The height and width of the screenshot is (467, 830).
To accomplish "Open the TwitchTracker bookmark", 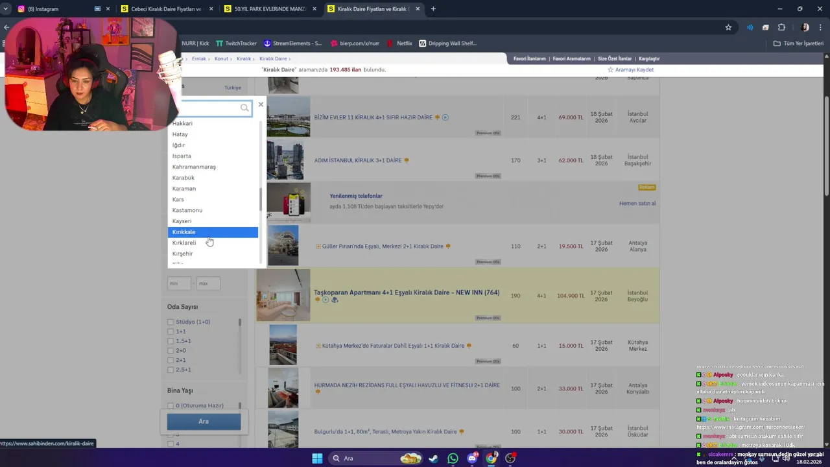I will [236, 43].
